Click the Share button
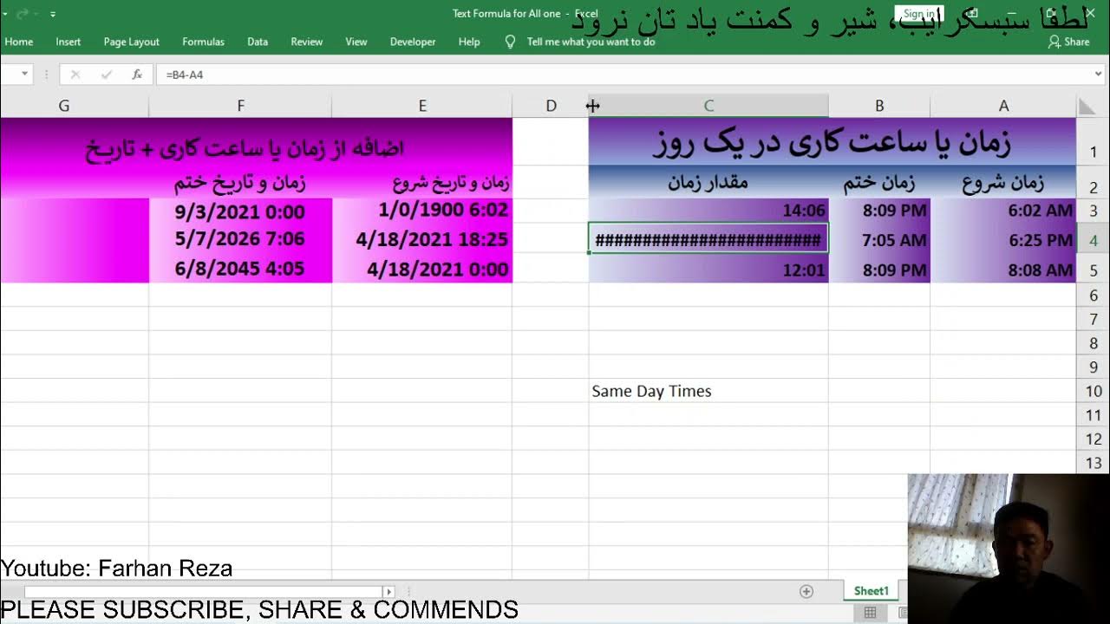Screen dimensions: 1110x624 (x=1069, y=42)
